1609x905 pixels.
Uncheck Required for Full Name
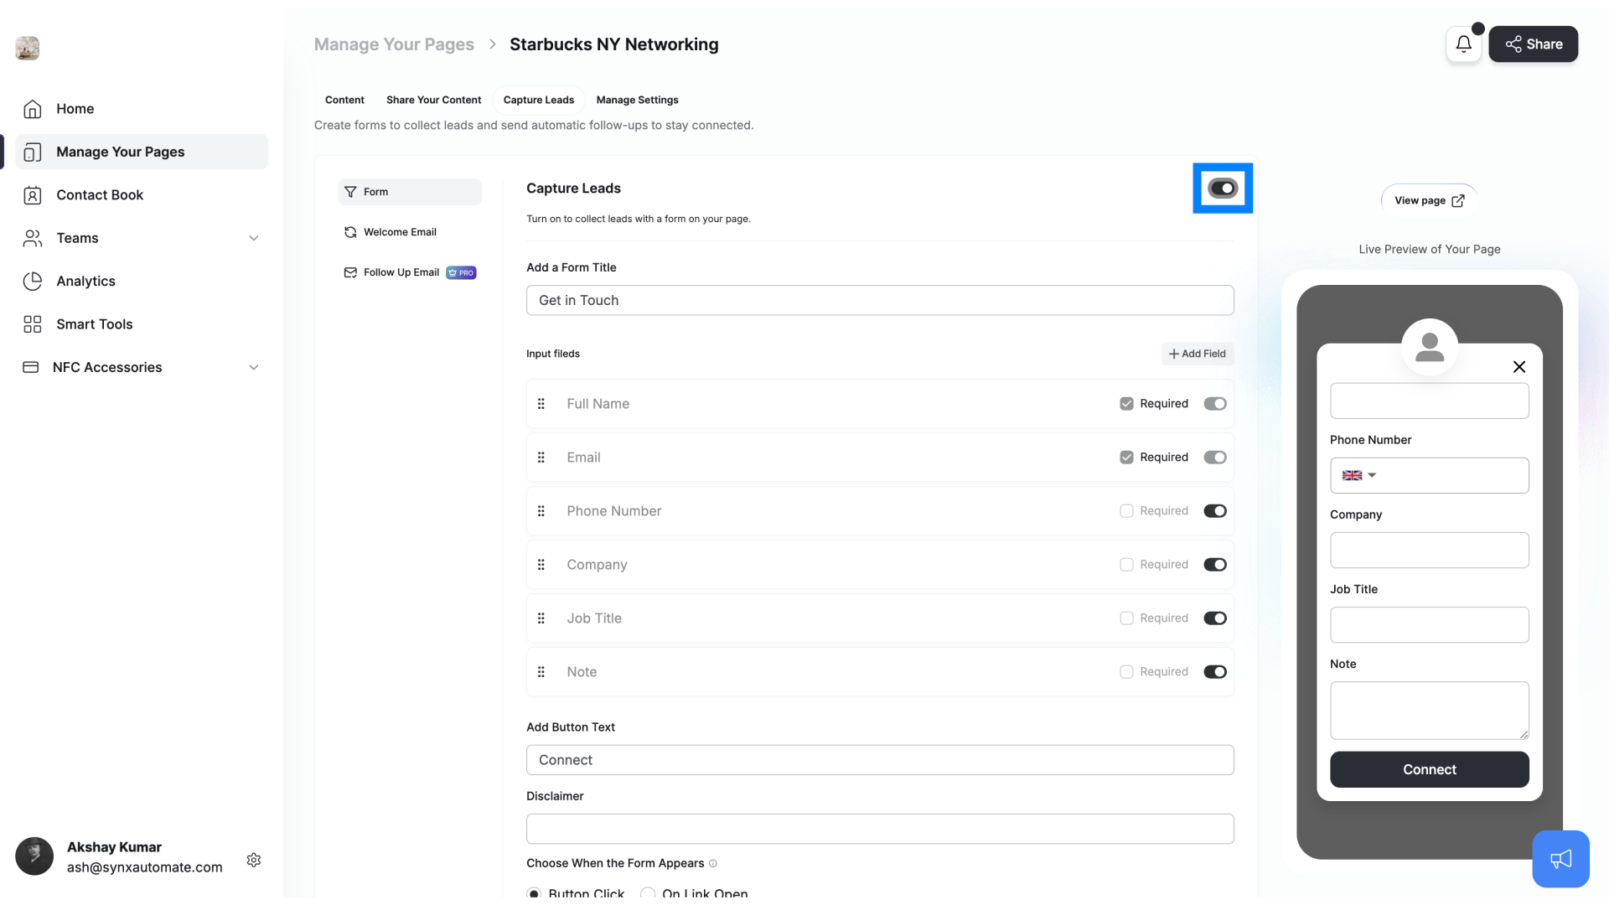tap(1126, 404)
